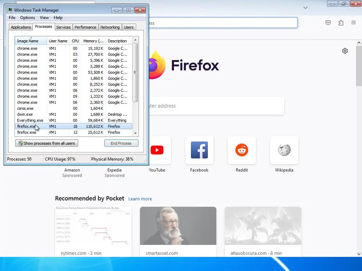Open the Wikipedia shortcut tile
The height and width of the screenshot is (271, 362).
point(284,150)
